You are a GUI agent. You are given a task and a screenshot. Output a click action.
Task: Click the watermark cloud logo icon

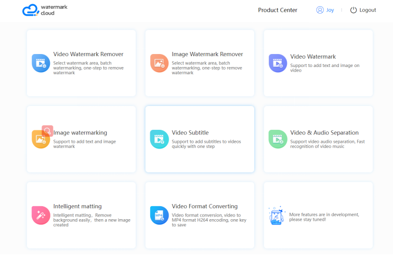click(x=31, y=10)
